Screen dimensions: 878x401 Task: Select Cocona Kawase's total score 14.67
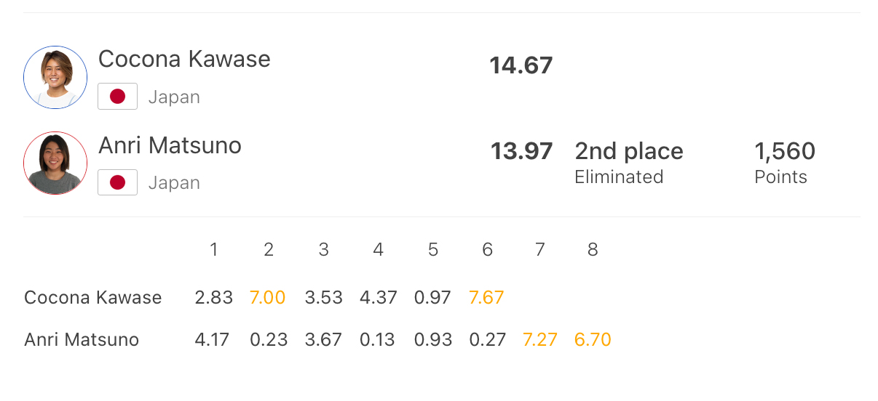tap(521, 65)
